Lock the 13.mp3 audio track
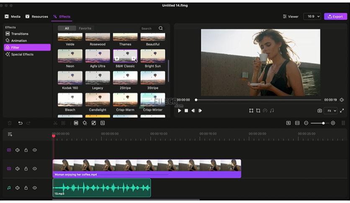The height and width of the screenshot is (203, 350). pyautogui.click(x=26, y=188)
